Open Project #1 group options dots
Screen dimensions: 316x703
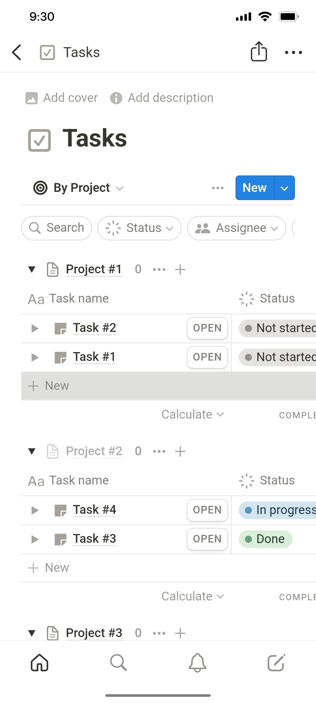159,269
